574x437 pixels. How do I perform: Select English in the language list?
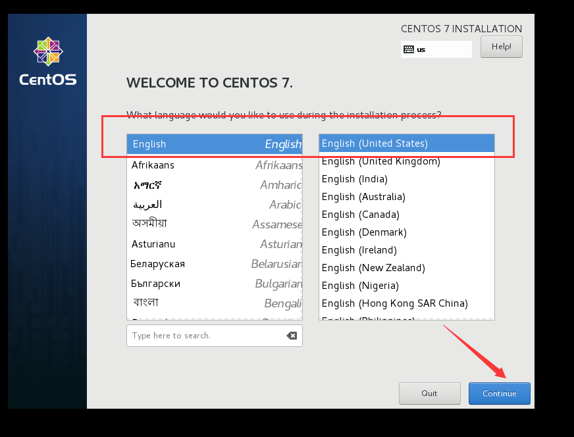coord(215,144)
